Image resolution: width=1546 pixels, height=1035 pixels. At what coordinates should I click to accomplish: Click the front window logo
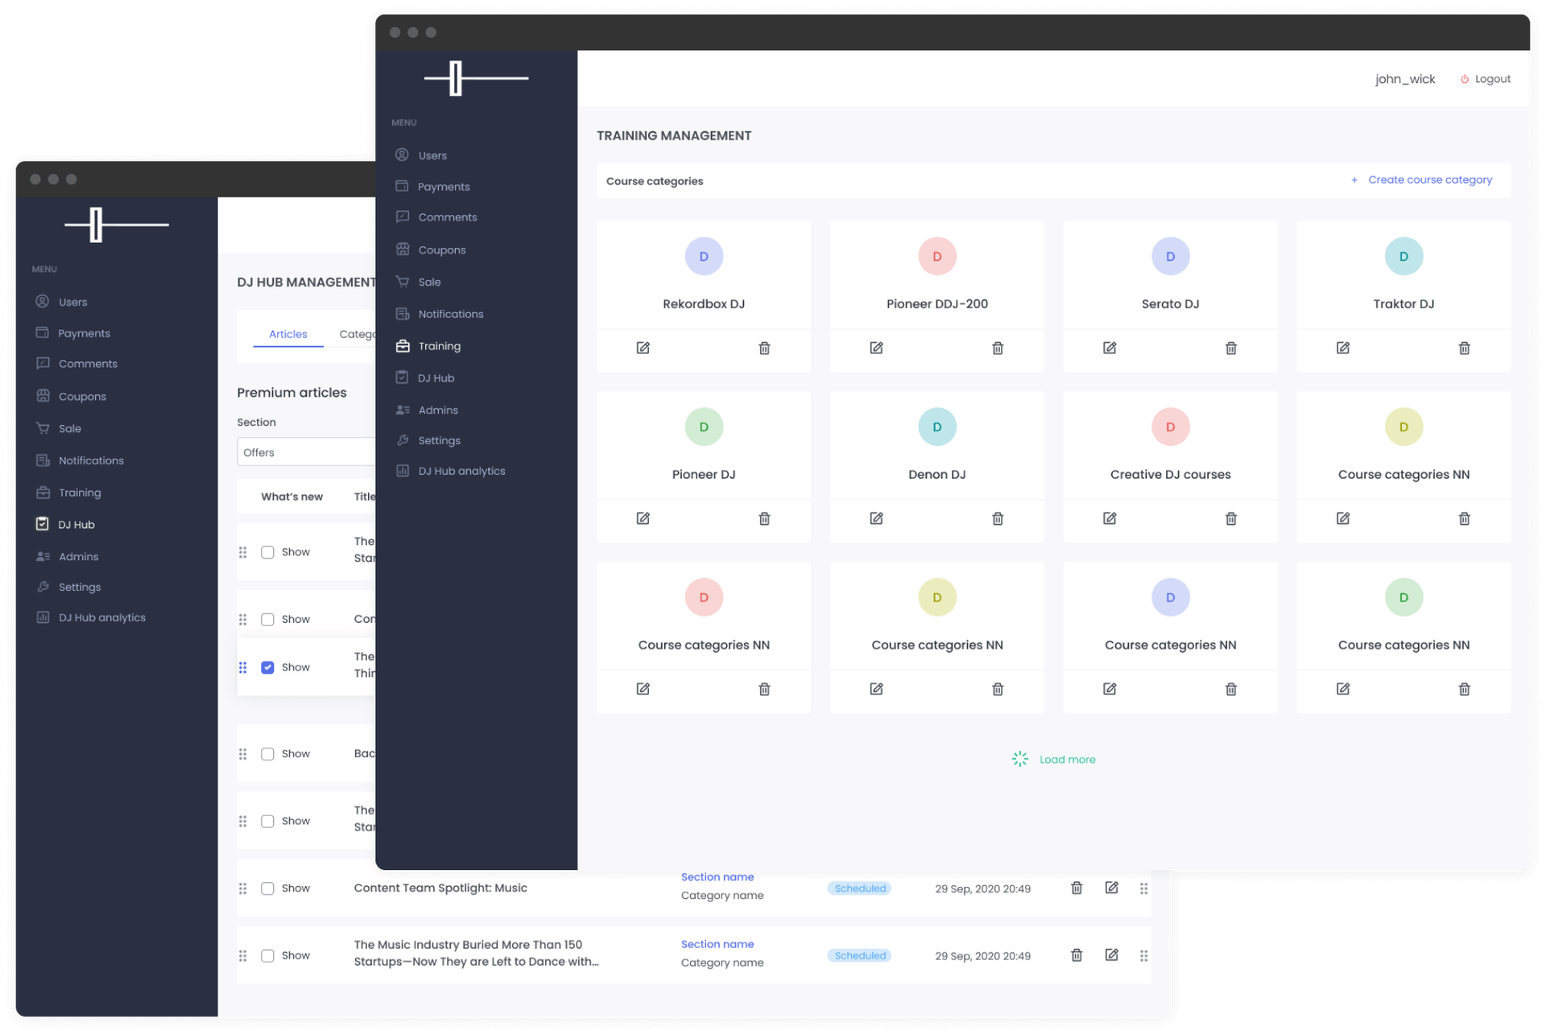476,78
